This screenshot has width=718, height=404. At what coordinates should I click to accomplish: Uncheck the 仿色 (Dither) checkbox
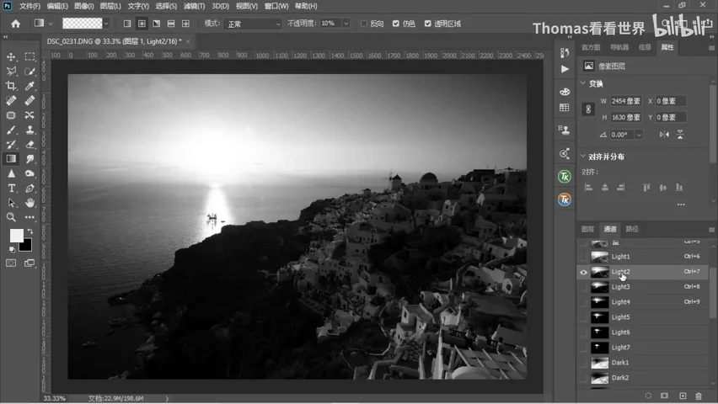(396, 24)
